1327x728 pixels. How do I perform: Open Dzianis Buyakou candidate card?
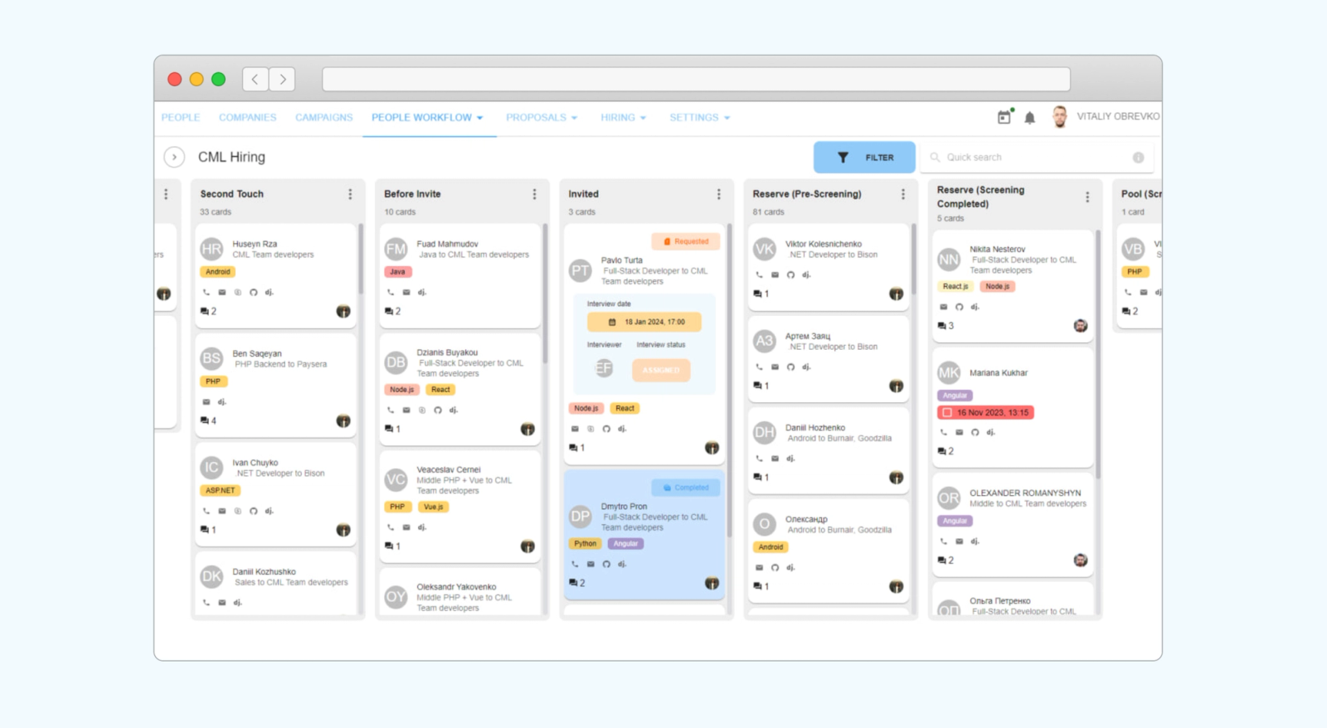pyautogui.click(x=460, y=390)
